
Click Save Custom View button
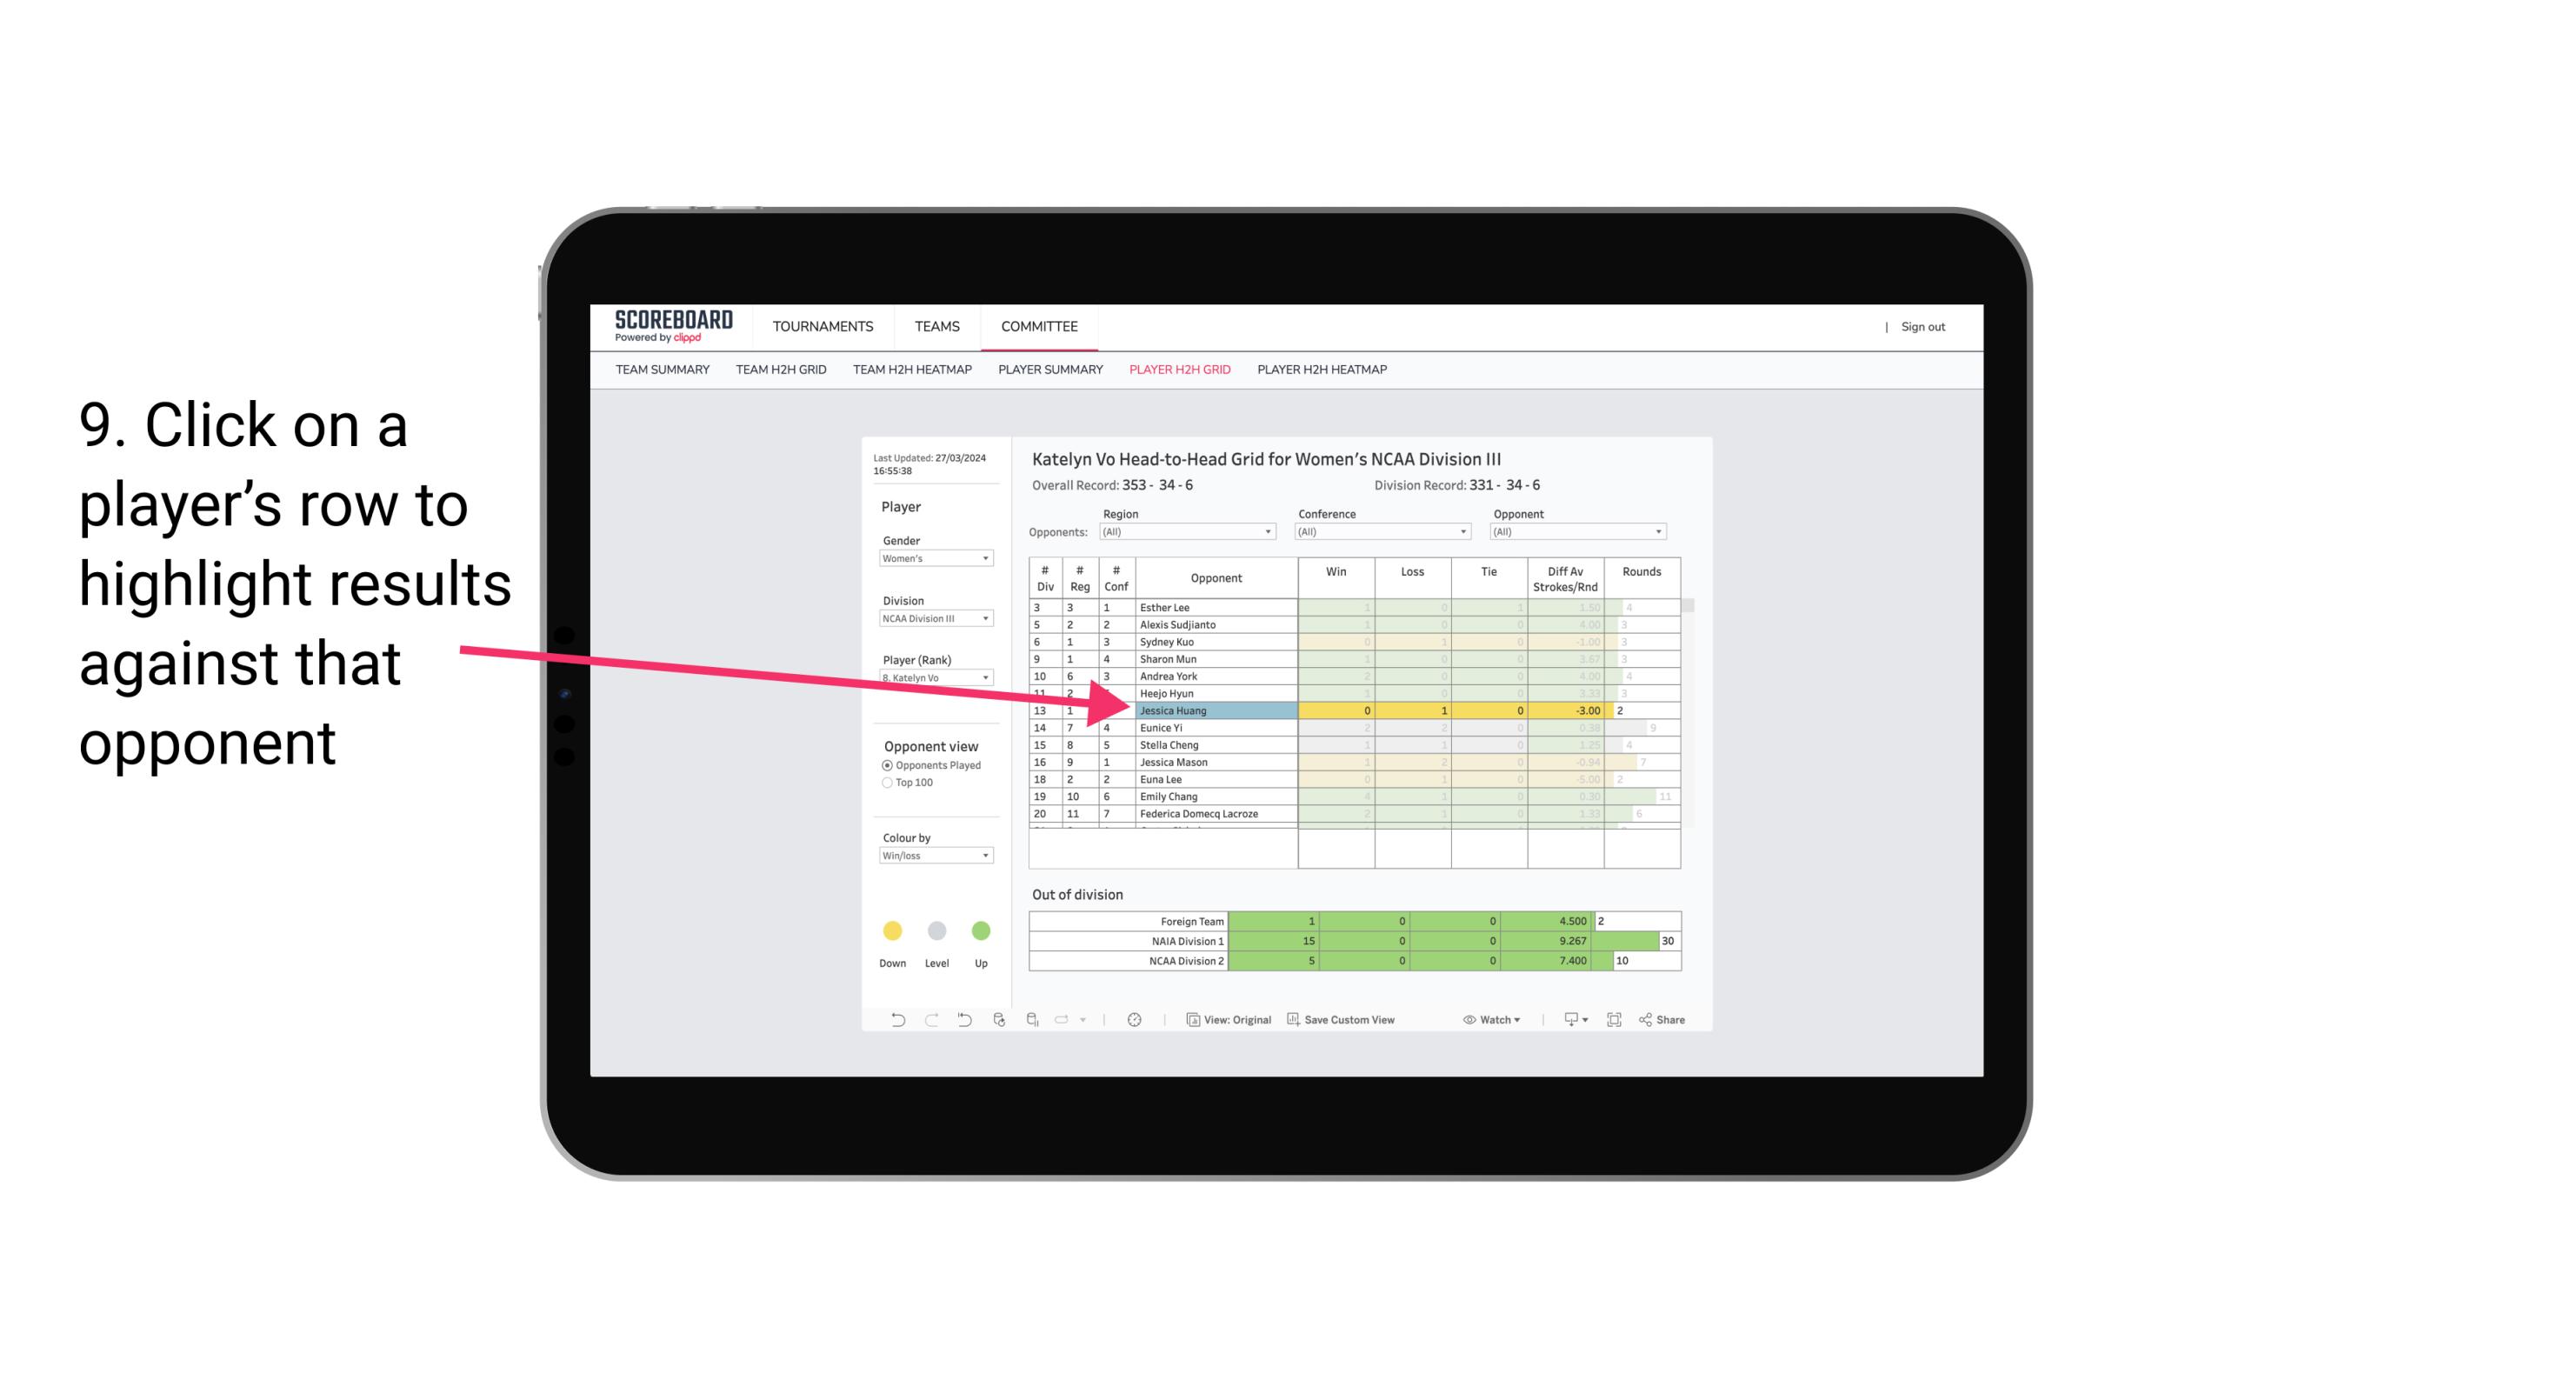[1368, 1020]
